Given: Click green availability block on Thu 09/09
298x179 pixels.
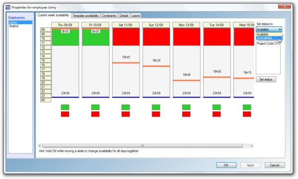Looking at the screenshot, I should click(65, 37).
